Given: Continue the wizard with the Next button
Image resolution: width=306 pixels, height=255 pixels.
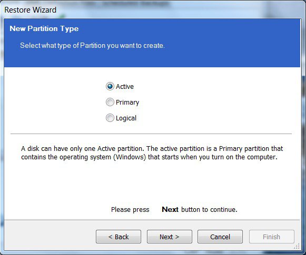Looking at the screenshot, I should 170,237.
